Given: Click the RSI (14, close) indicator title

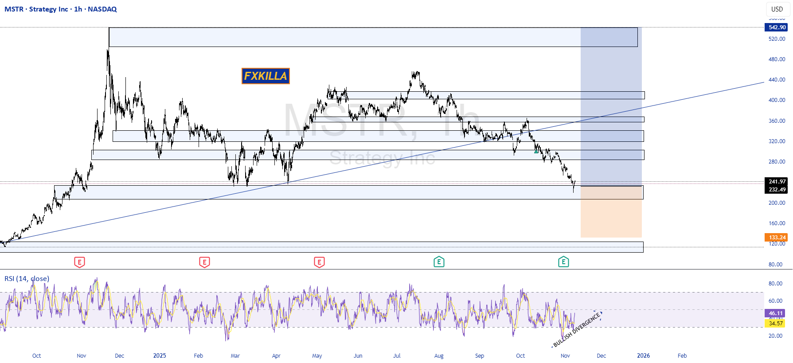Looking at the screenshot, I should click(x=27, y=278).
